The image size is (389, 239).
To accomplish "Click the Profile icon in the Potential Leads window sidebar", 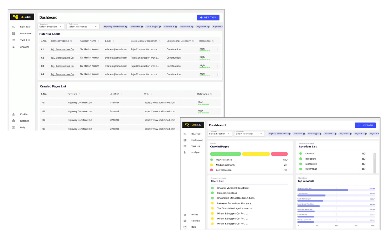I will (x=13, y=114).
